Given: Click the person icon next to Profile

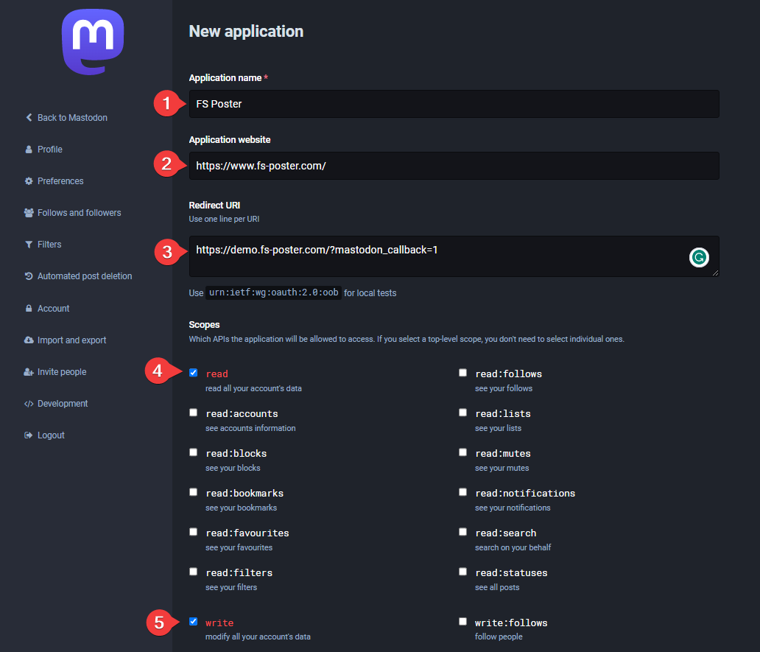Looking at the screenshot, I should point(29,150).
